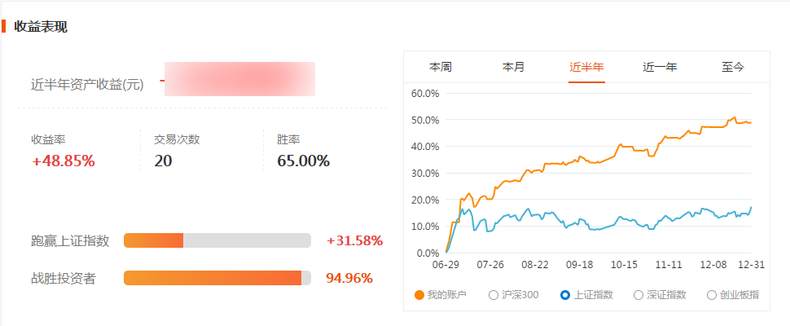Viewport: 790px width, 326px height.
Task: Click the 交易次数 value 20
Action: pyautogui.click(x=163, y=161)
